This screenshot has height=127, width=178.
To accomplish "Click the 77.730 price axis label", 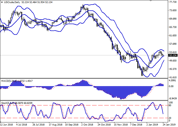I will (x=173, y=2).
